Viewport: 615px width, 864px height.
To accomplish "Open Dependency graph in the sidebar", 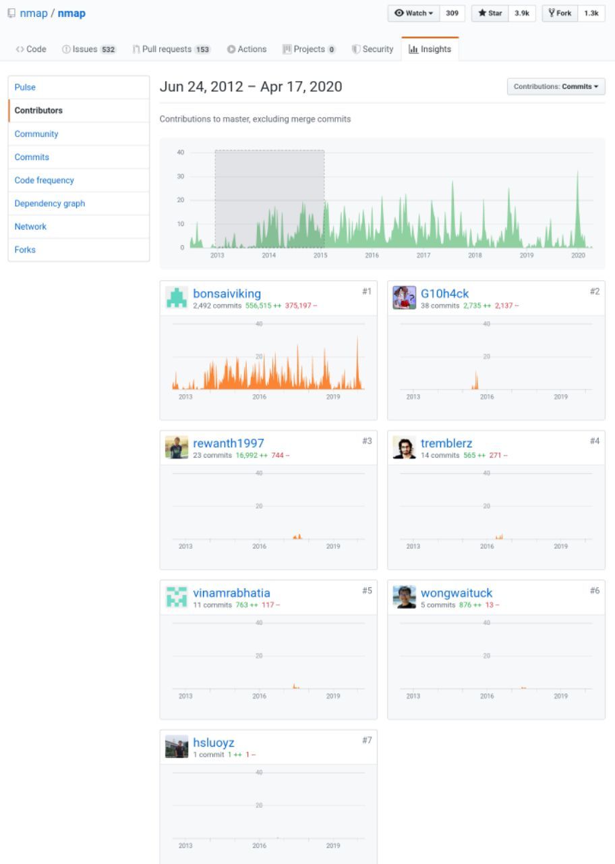I will pyautogui.click(x=79, y=203).
